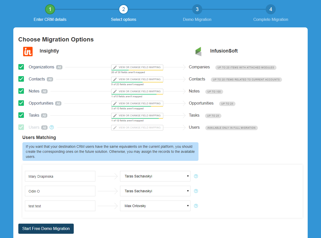The image size is (321, 238).
Task: Uncheck the Tasks checkbox
Action: [x=21, y=115]
